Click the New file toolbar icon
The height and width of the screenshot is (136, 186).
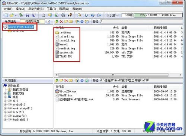point(6,15)
